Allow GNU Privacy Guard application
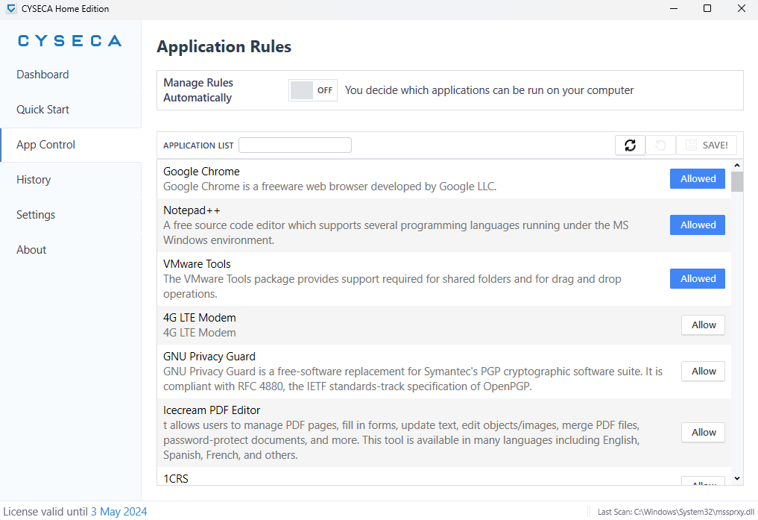The height and width of the screenshot is (520, 758). [703, 372]
